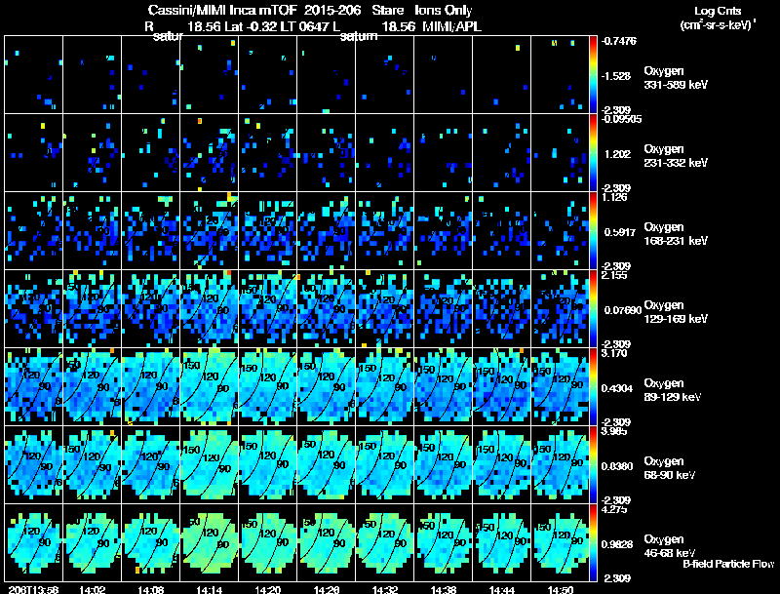780x594 pixels.
Task: Open the 129-169 keV image panel at 14:02
Action: point(92,308)
